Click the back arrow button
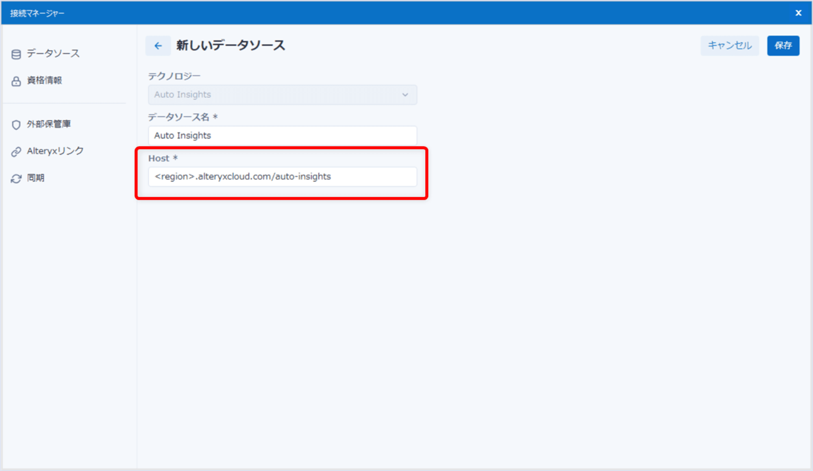This screenshot has width=813, height=471. click(x=158, y=46)
